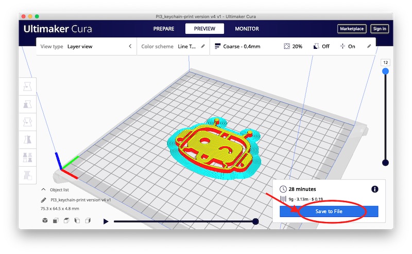
Task: Select the Scale tool in left toolbar
Action: tap(28, 104)
